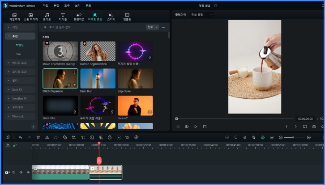Click the effects and filters search field
This screenshot has width=325, height=185.
click(x=93, y=27)
